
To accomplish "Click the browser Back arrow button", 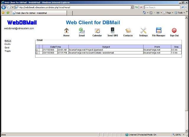I will (x=4, y=7).
